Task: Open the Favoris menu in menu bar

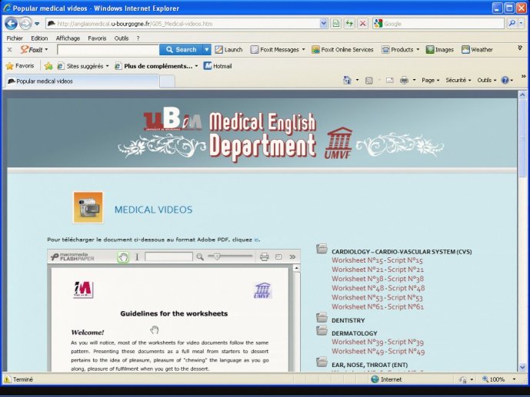Action: click(x=97, y=38)
